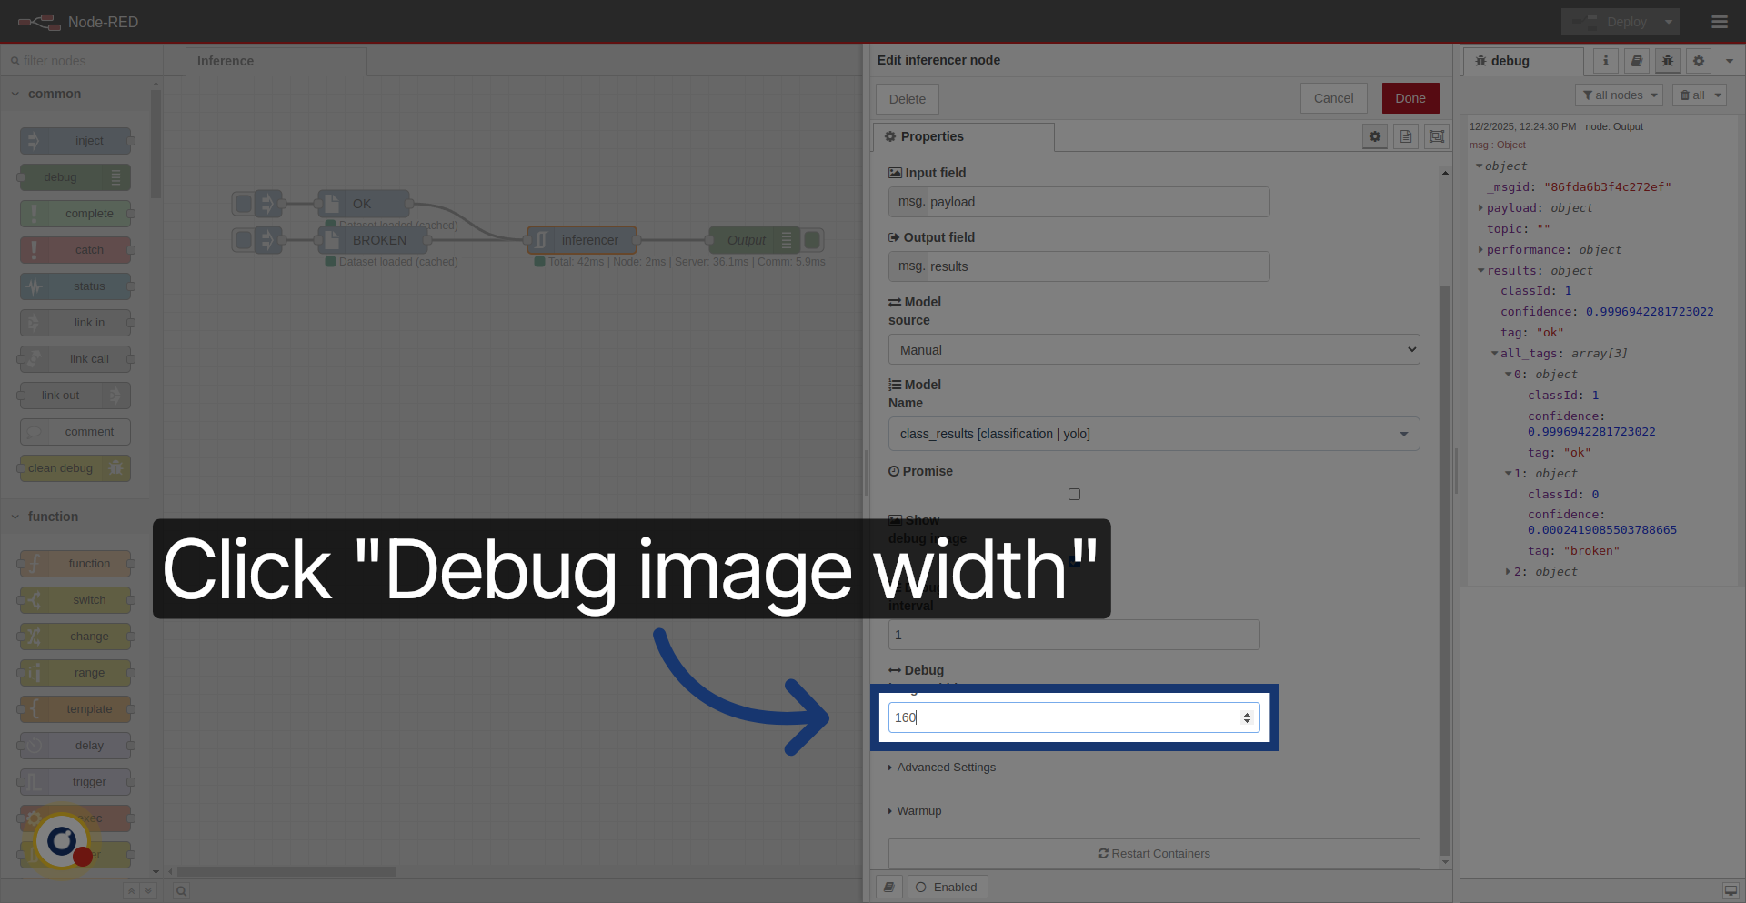1746x903 pixels.
Task: Click the search/zoom icon below the workspace
Action: click(x=180, y=891)
